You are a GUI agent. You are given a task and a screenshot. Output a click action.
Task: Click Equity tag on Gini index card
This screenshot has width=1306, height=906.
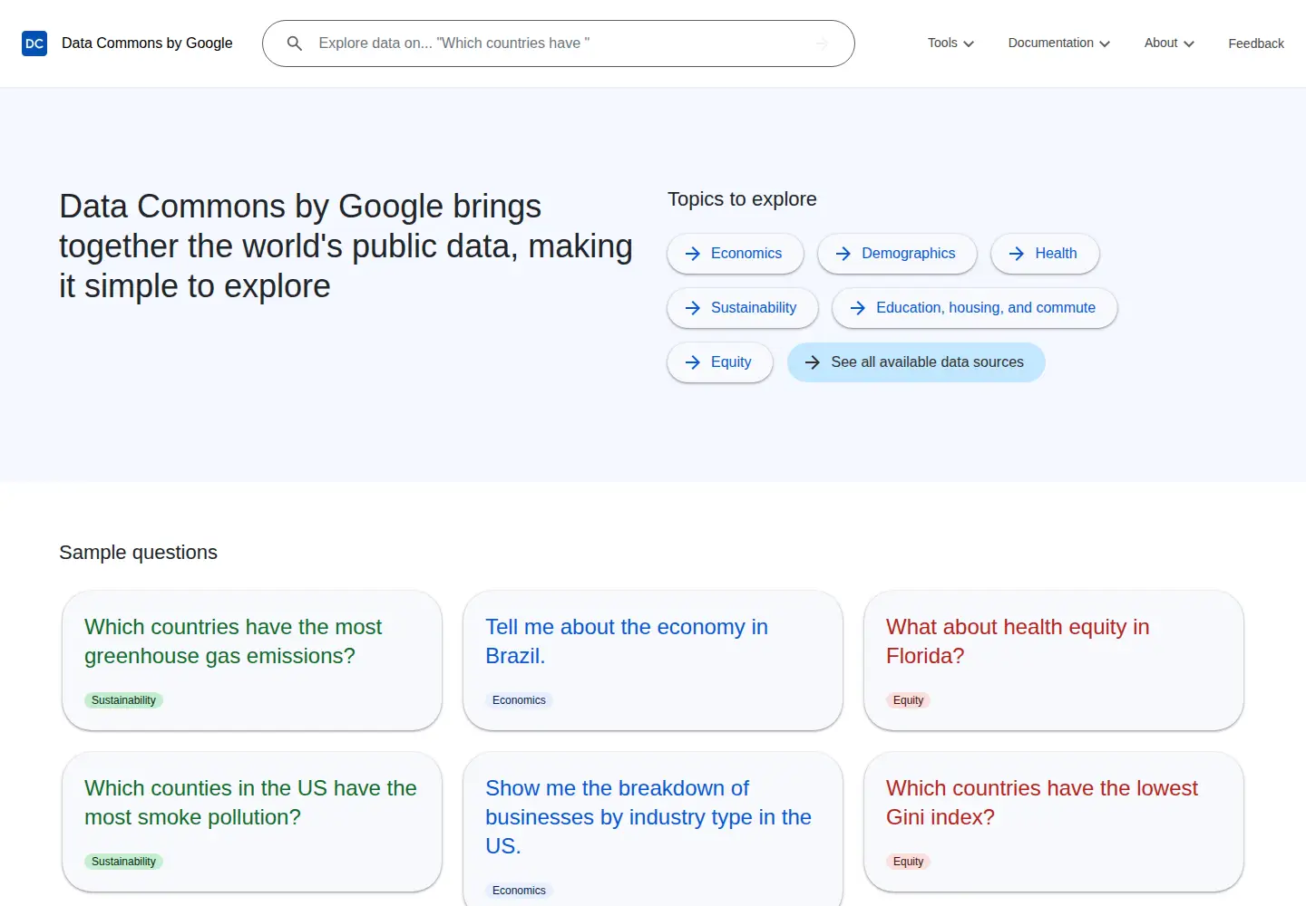click(x=908, y=862)
